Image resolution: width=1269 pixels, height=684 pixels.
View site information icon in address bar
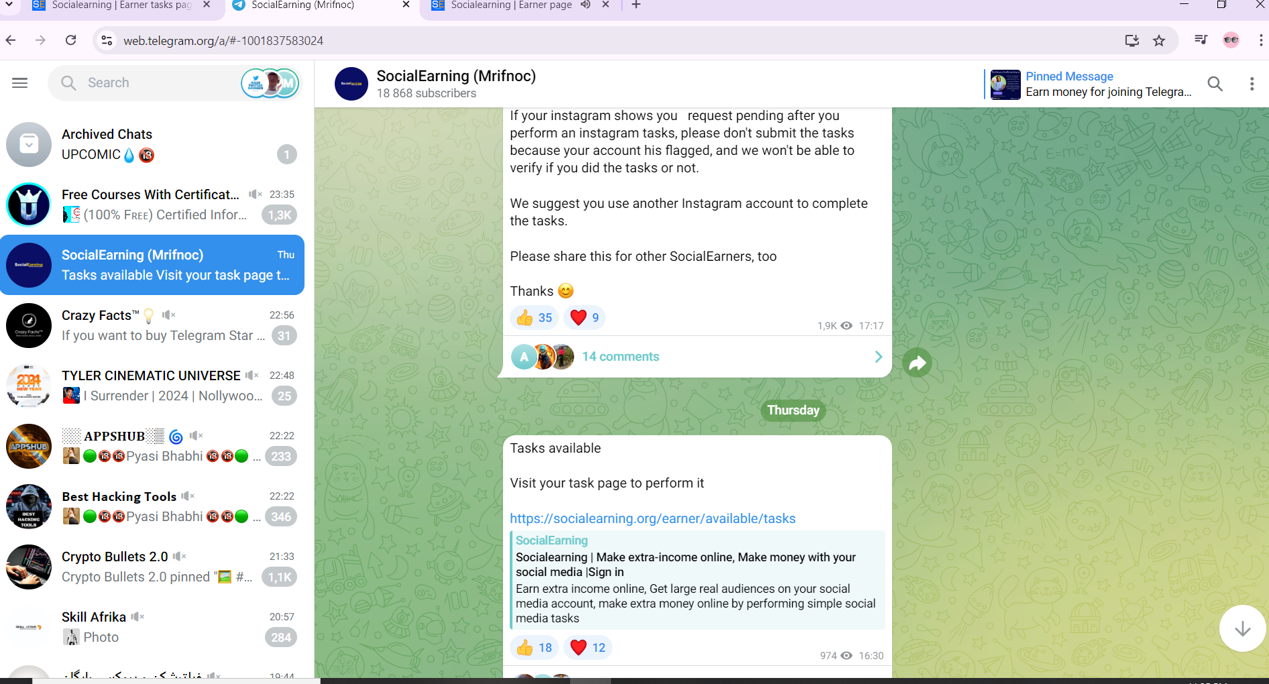107,41
